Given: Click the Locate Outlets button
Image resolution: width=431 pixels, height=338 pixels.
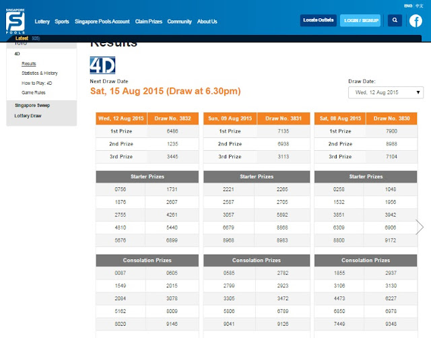Looking at the screenshot, I should [x=319, y=20].
